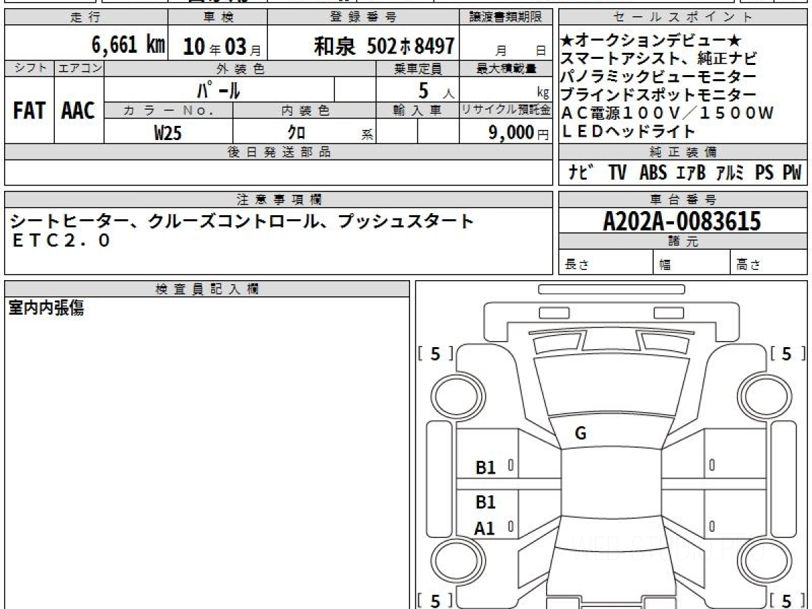Click the TV equipment mark
Image resolution: width=812 pixels, height=609 pixels.
click(x=617, y=173)
